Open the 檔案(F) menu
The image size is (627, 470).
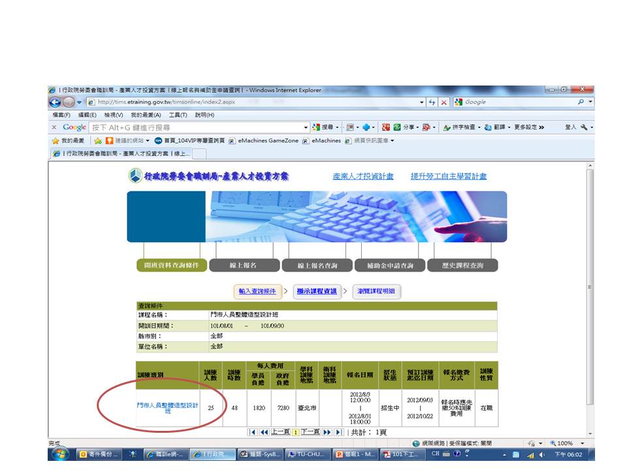coord(61,115)
